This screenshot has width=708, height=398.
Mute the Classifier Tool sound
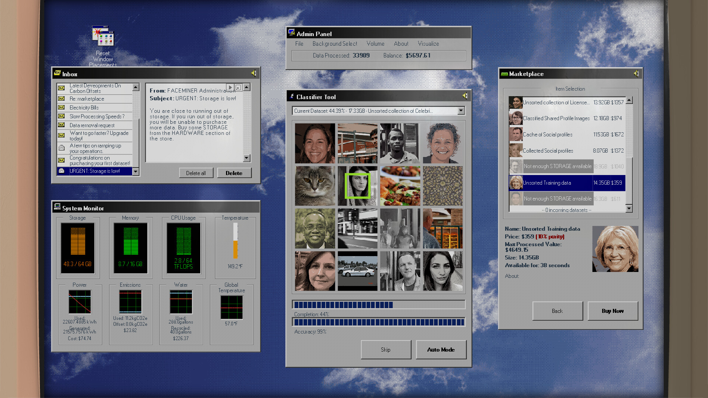click(x=464, y=95)
